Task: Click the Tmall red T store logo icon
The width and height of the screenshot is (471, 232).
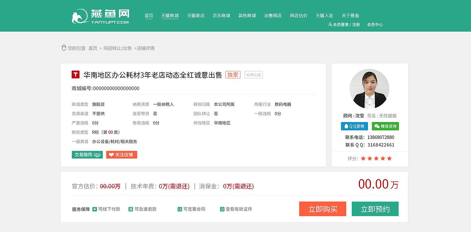Action: pyautogui.click(x=75, y=75)
